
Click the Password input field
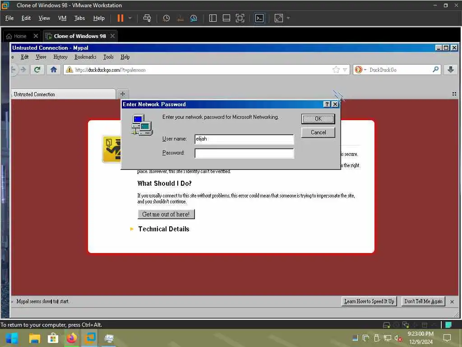click(x=244, y=153)
